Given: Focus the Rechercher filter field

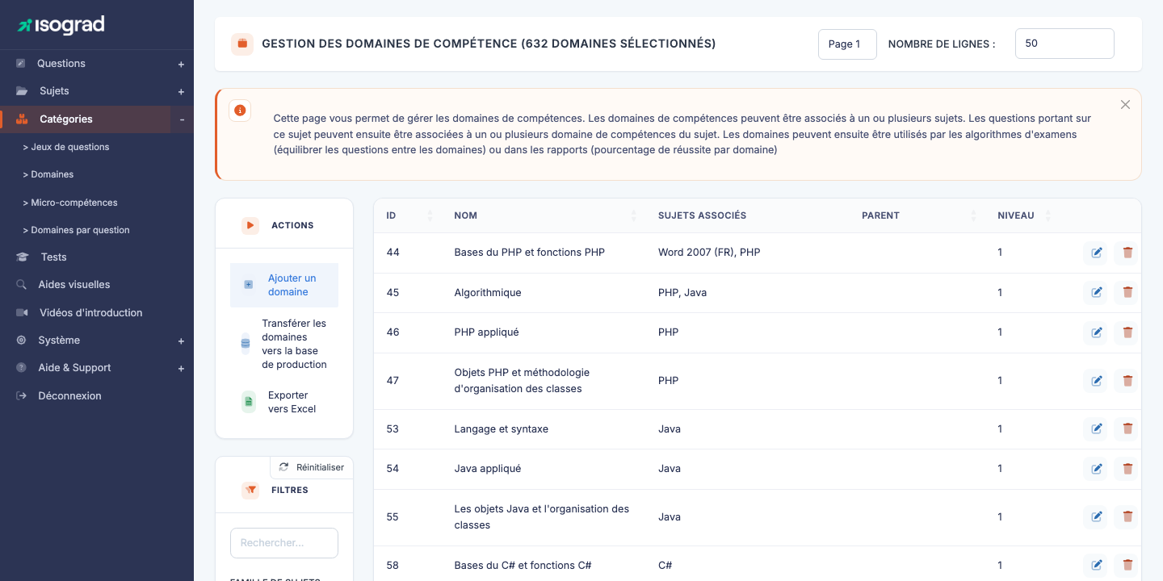Looking at the screenshot, I should [284, 543].
